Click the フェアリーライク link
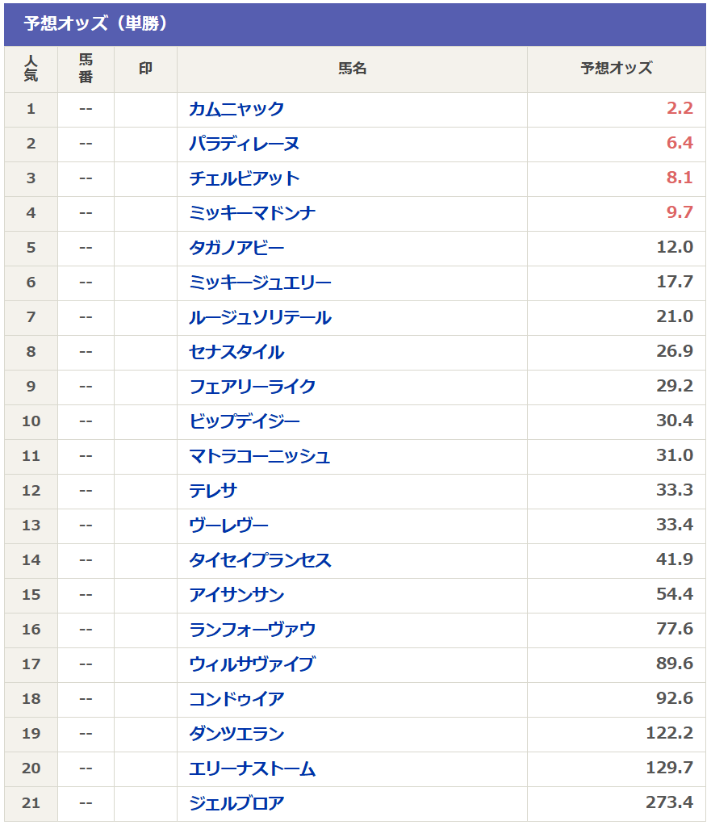This screenshot has width=711, height=825. point(253,387)
